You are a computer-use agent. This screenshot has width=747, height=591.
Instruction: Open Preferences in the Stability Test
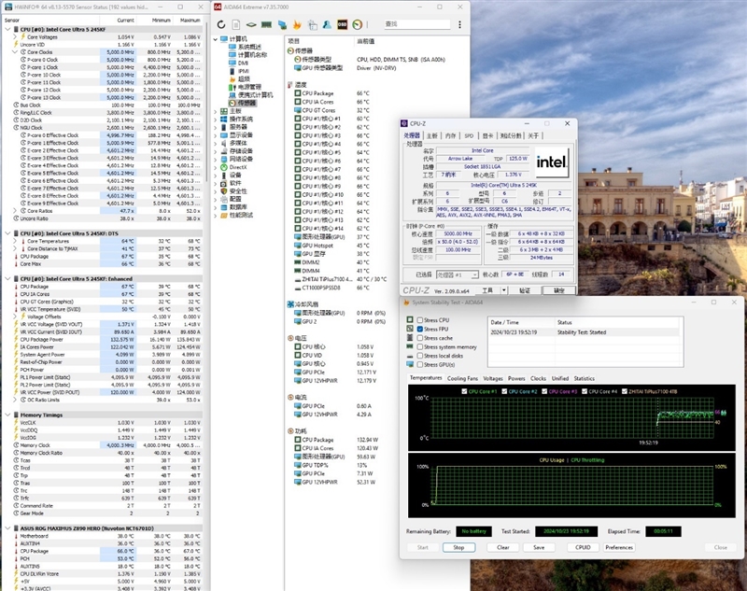tap(619, 547)
